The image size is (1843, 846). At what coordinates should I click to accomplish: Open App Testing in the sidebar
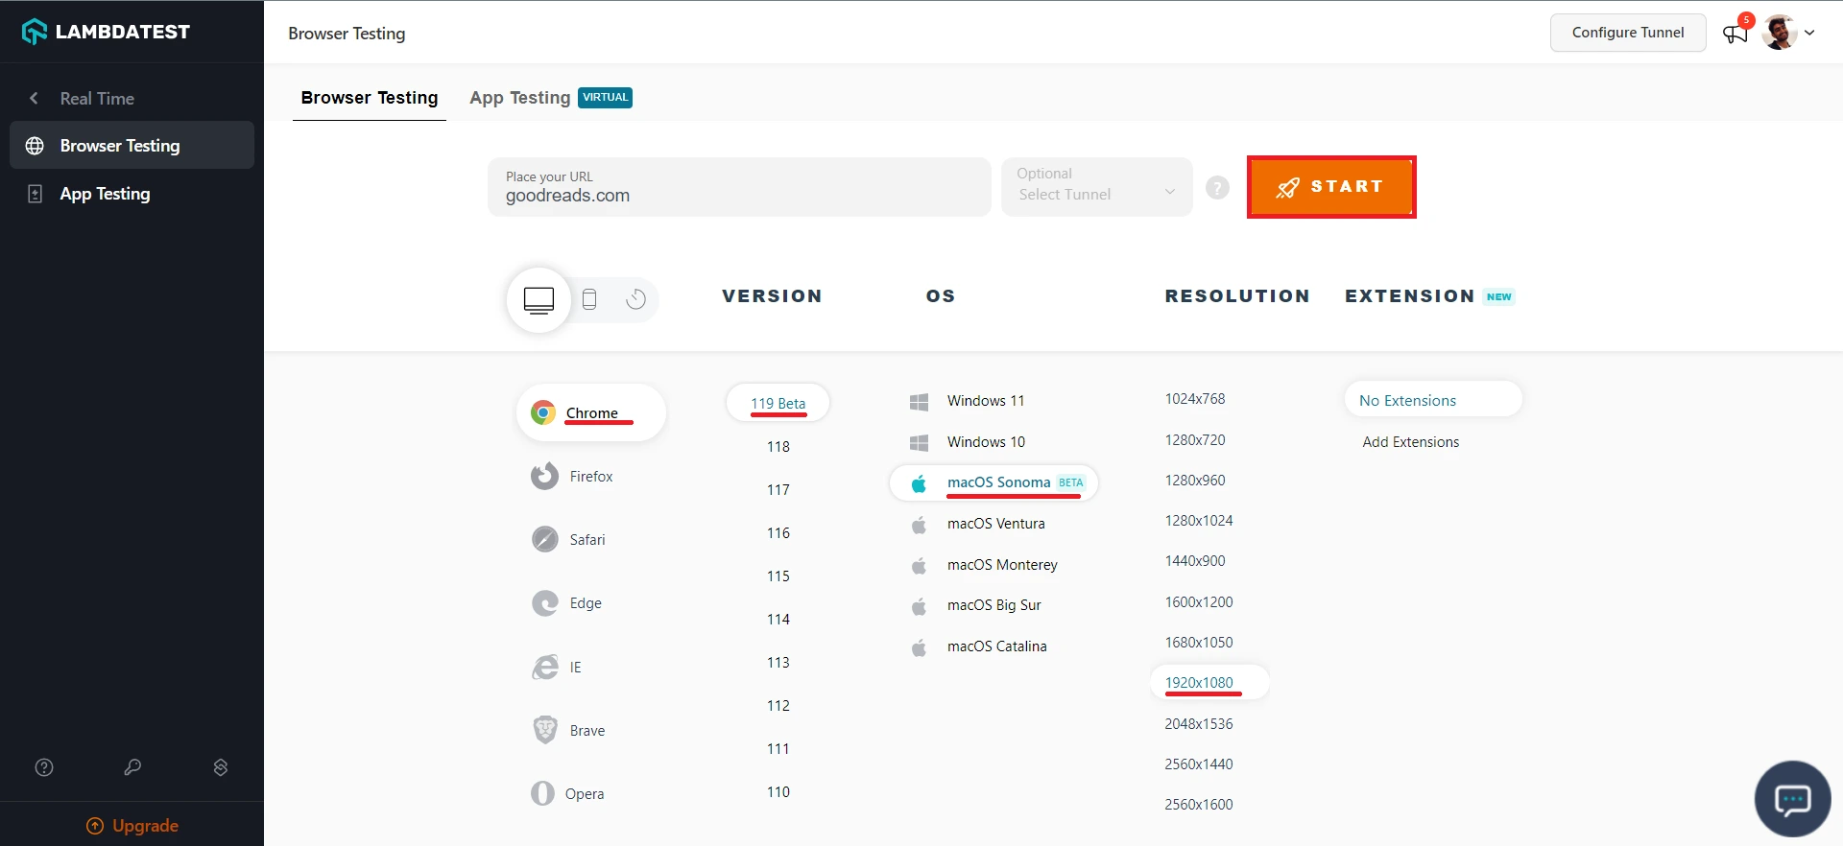click(x=105, y=194)
